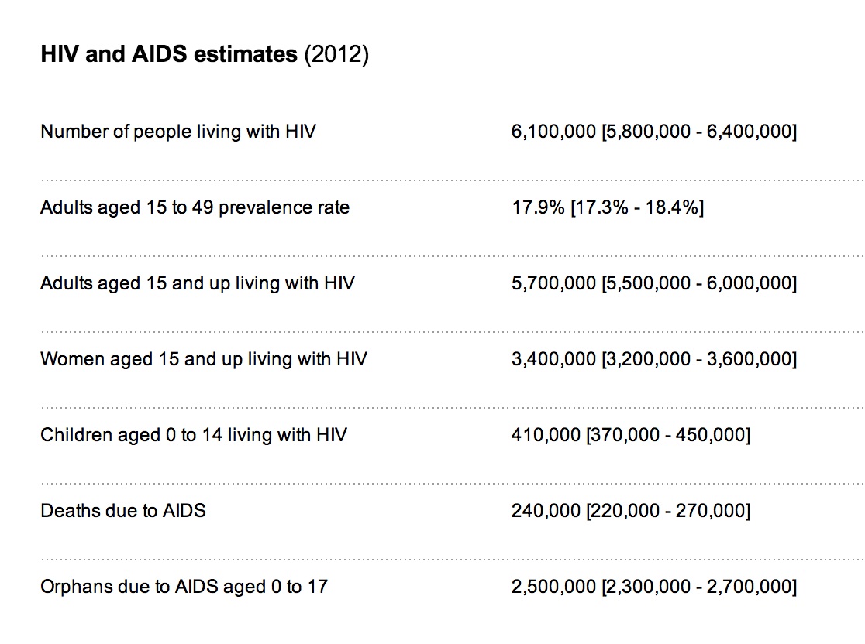This screenshot has height=644, width=865.
Task: Select Children aged 0 to 14 living with HIV
Action: 194,435
